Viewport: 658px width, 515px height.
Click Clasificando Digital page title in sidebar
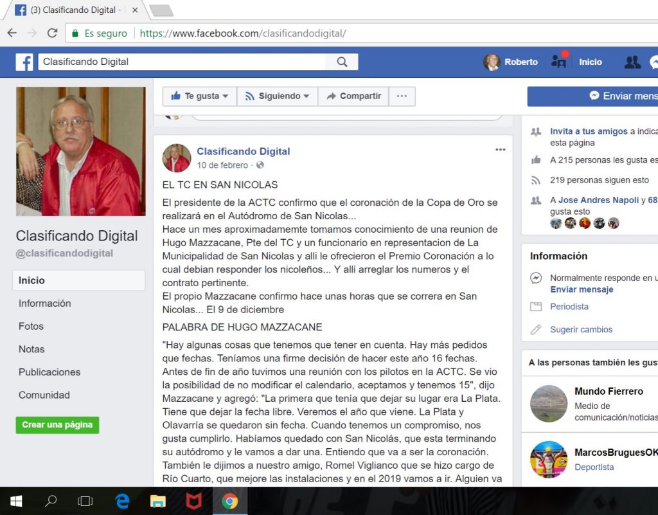[77, 236]
